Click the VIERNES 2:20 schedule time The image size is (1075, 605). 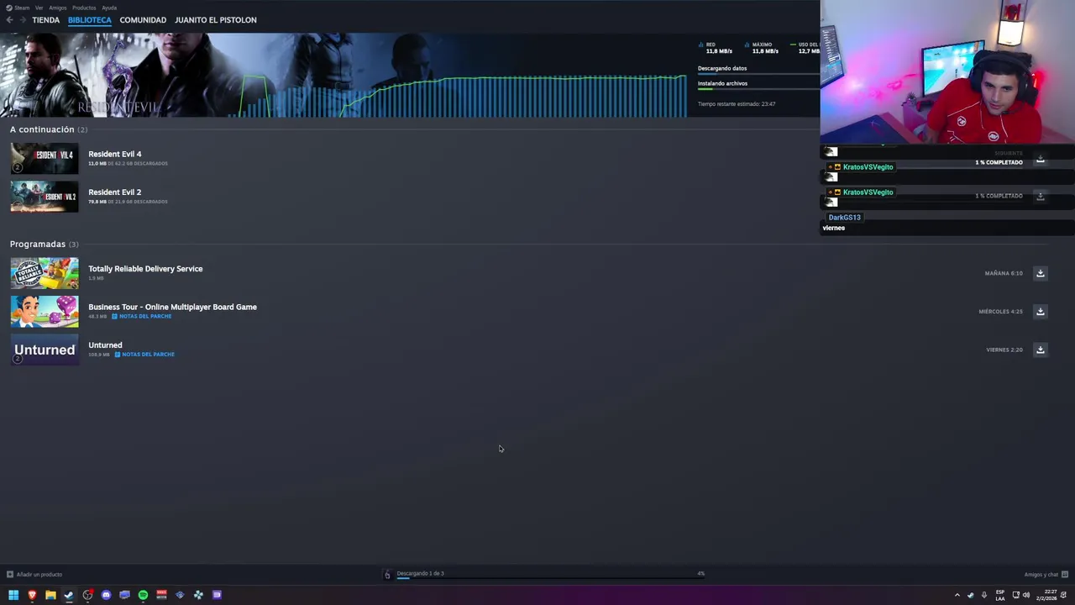(x=1004, y=350)
